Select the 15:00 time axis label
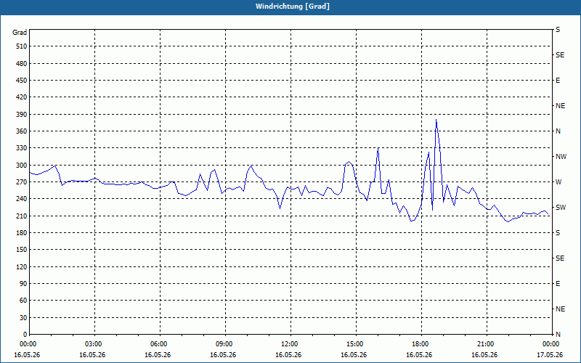 pos(355,344)
